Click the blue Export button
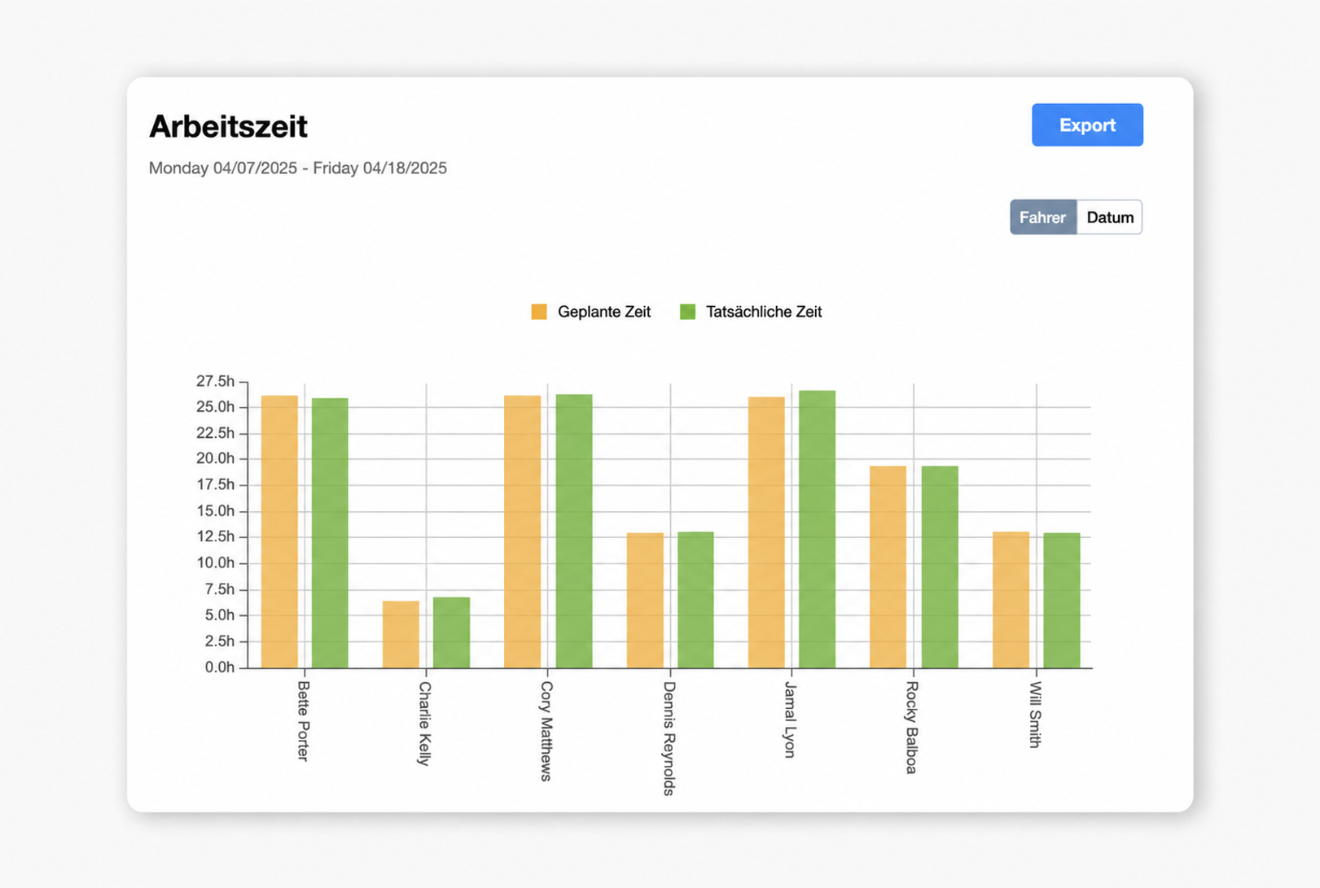The image size is (1320, 888). 1087,125
